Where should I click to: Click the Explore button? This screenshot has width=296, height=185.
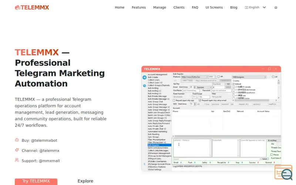pos(85,181)
